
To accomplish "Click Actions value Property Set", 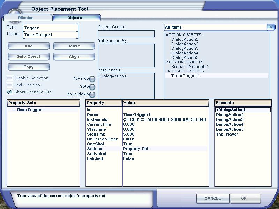I will 136,149.
